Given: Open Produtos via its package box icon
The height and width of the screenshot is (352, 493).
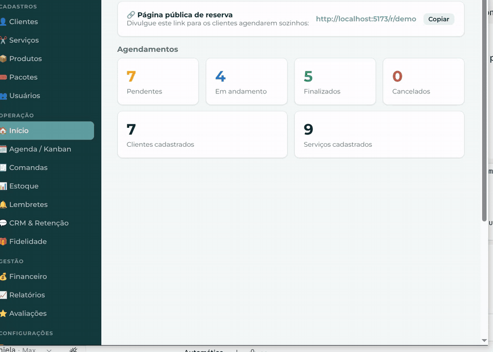Looking at the screenshot, I should 3,59.
